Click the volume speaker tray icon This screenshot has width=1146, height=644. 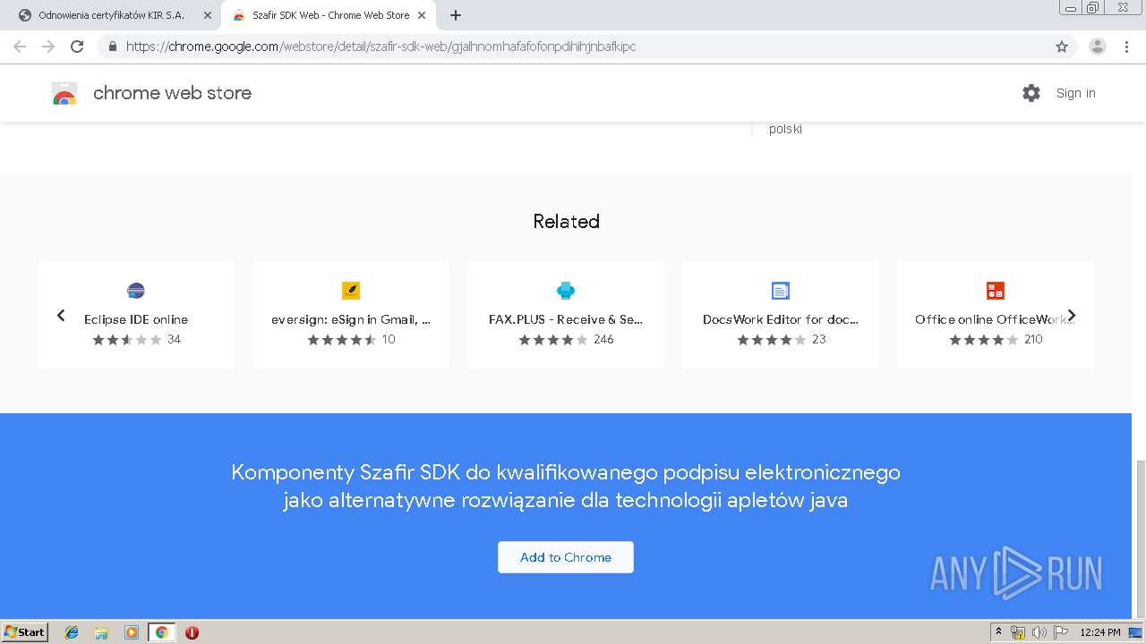pyautogui.click(x=1039, y=632)
